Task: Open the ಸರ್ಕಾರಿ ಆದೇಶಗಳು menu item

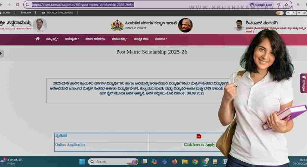Action: click(95, 39)
